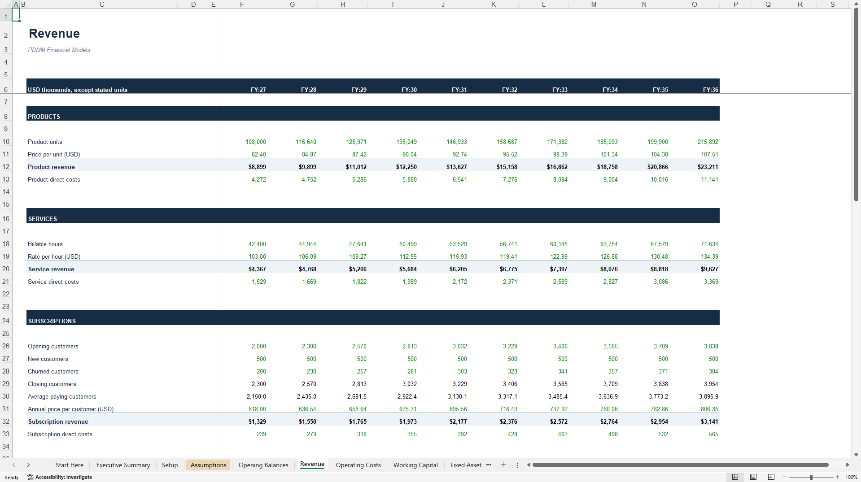Click vertical scrollbar up arrow
The height and width of the screenshot is (482, 861).
pos(856,4)
